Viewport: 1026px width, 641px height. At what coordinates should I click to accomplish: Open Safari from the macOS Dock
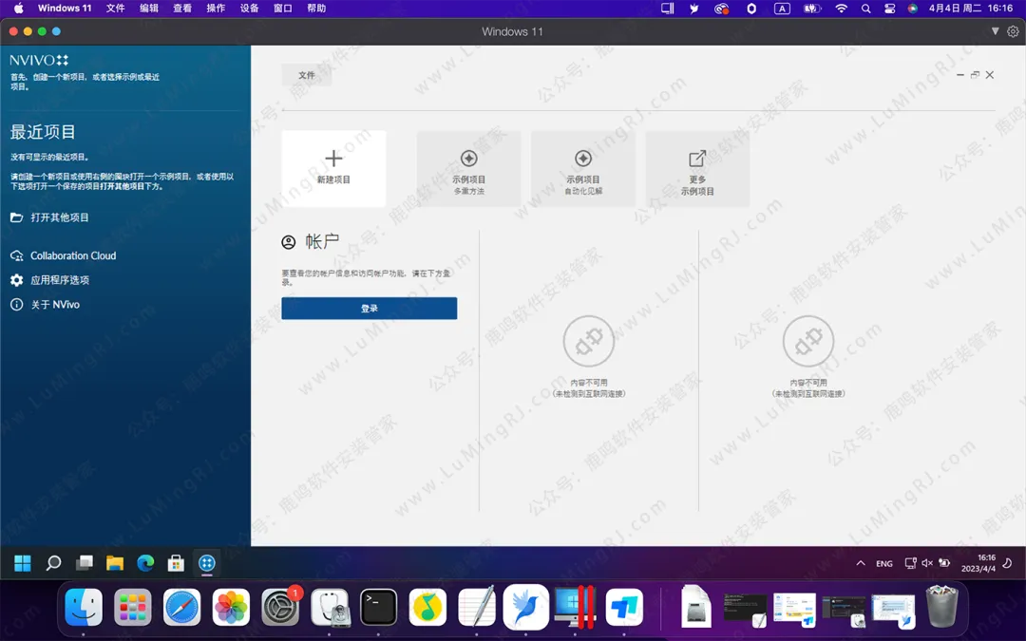click(181, 608)
